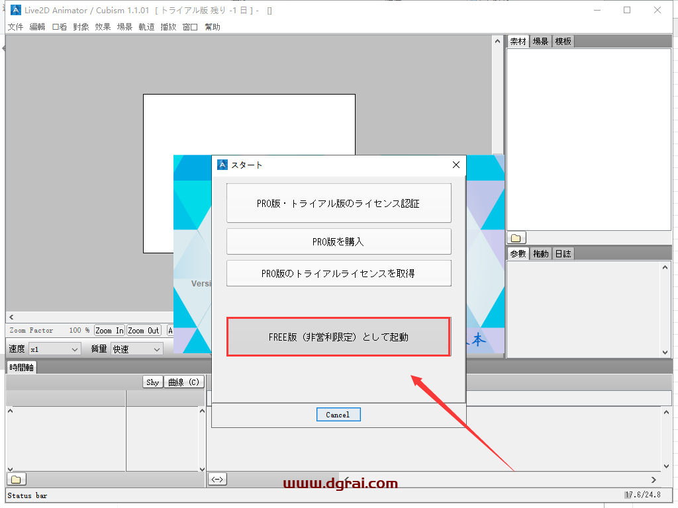Screen dimensions: 678x508
Task: Click the memory usage 17.6/24.8 readout
Action: (642, 495)
